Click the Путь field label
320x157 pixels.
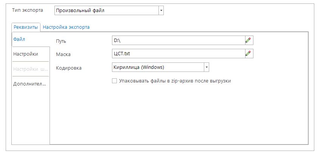click(x=61, y=41)
